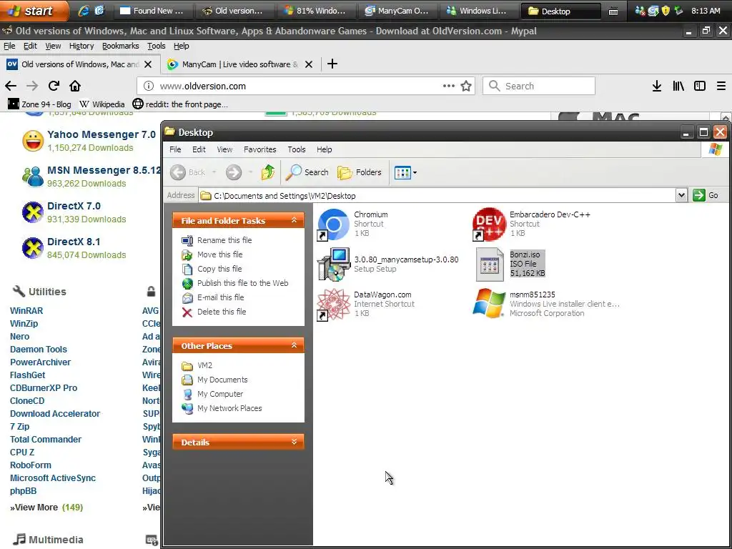This screenshot has width=732, height=549.
Task: Collapse the File and Folder Tasks panel
Action: pyautogui.click(x=294, y=220)
